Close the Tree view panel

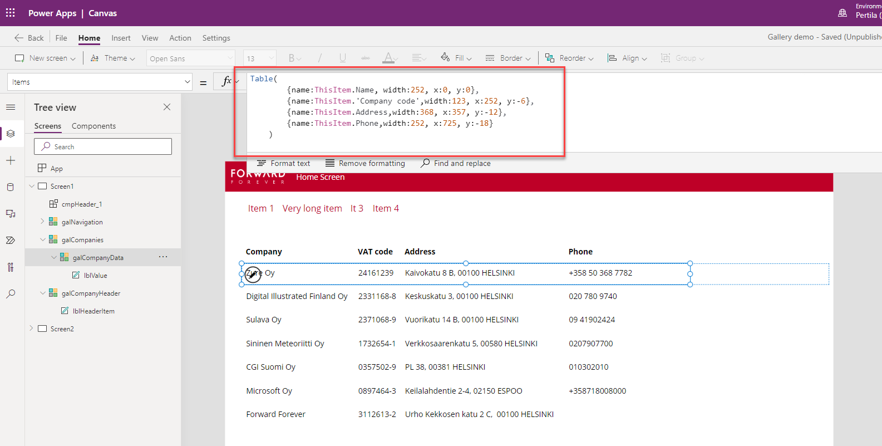click(x=167, y=107)
